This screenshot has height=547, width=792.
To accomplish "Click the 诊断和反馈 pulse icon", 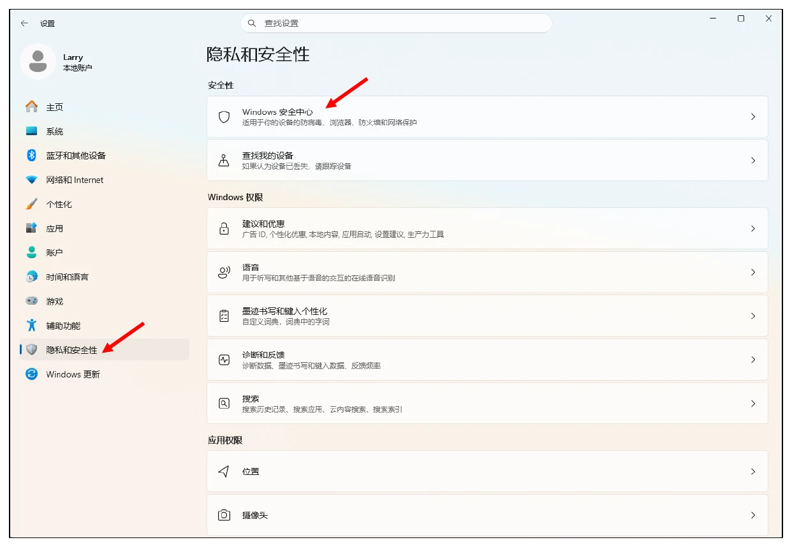I will [x=224, y=360].
